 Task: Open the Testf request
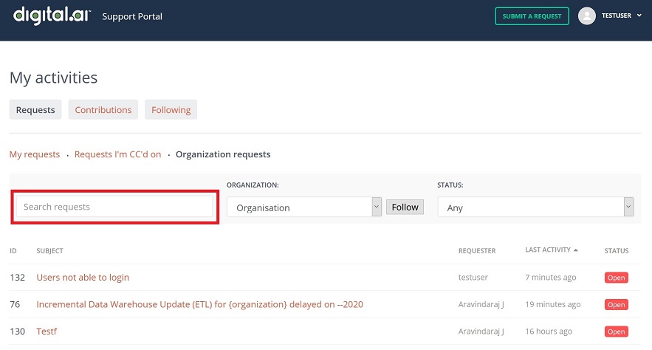click(x=47, y=332)
